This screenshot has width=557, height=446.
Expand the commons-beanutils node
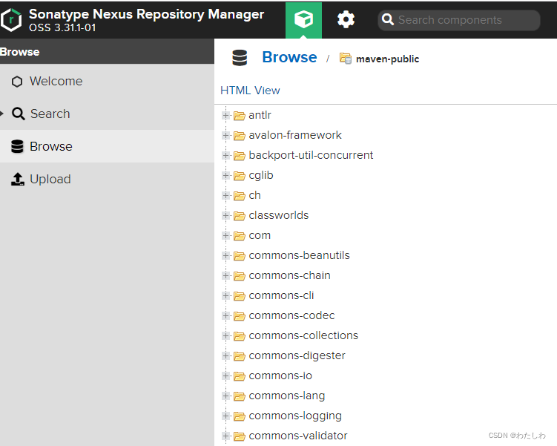point(225,255)
